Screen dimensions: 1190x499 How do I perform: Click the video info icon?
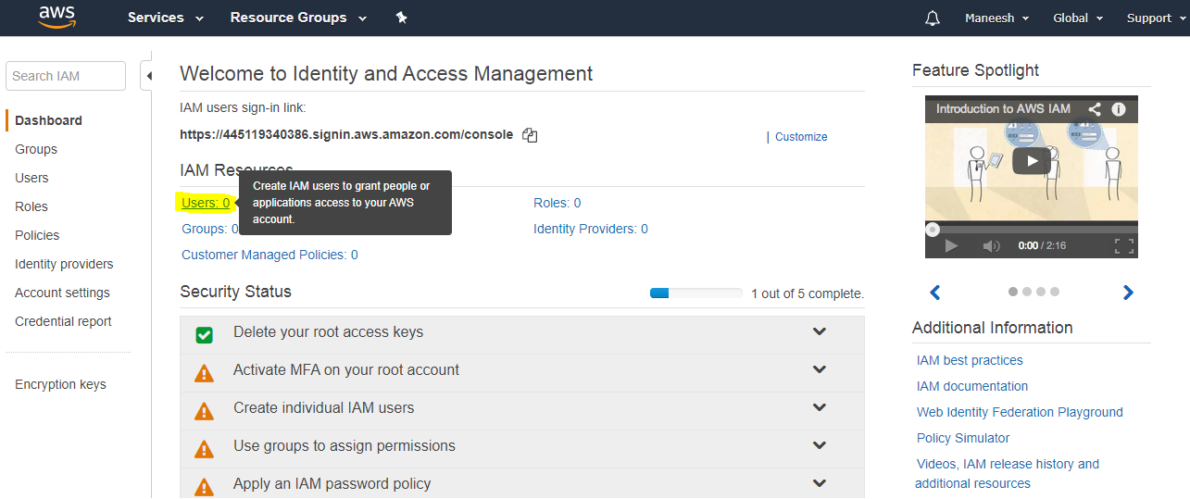point(1119,109)
